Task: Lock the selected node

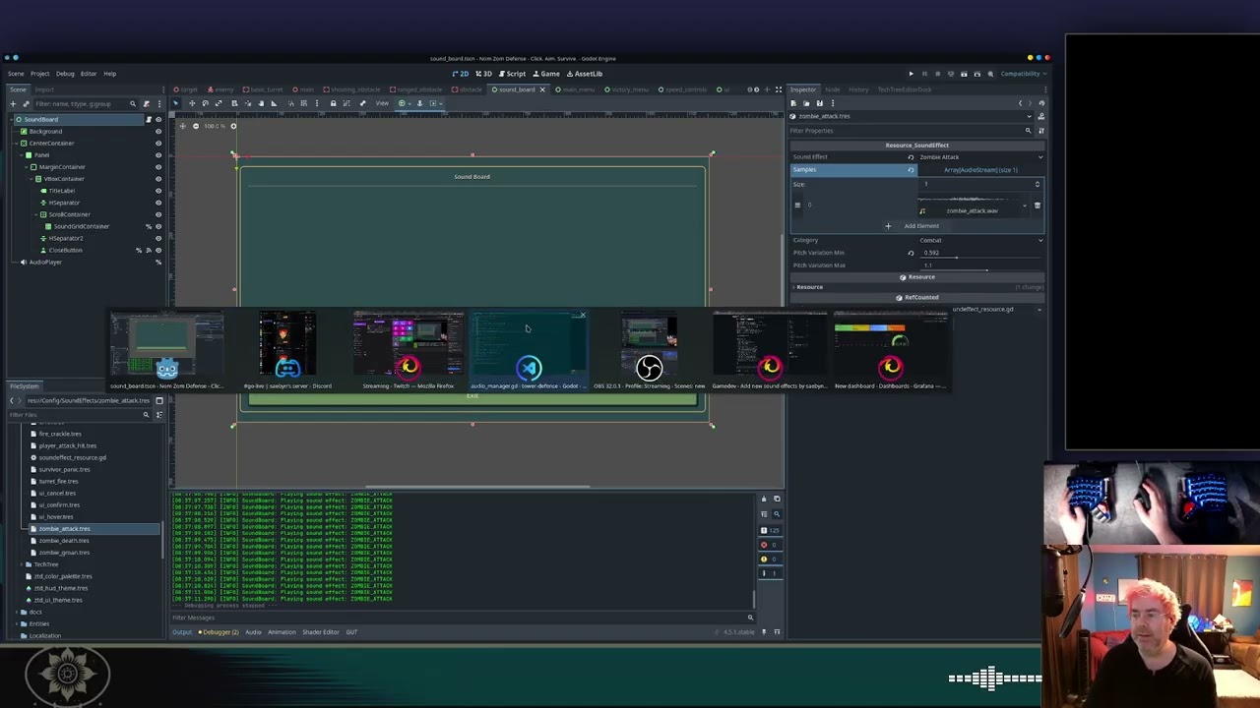Action: [x=333, y=103]
